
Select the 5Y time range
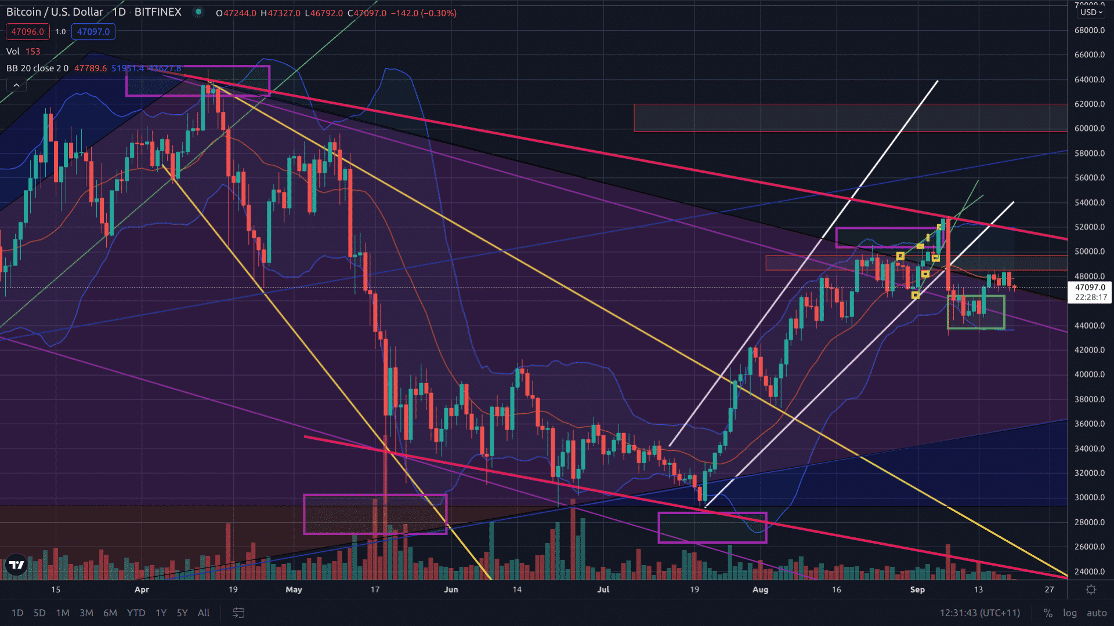182,613
